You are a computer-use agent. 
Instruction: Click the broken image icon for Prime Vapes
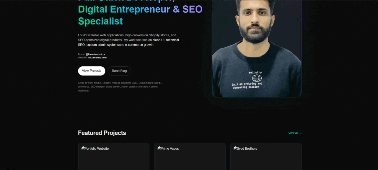(159, 148)
